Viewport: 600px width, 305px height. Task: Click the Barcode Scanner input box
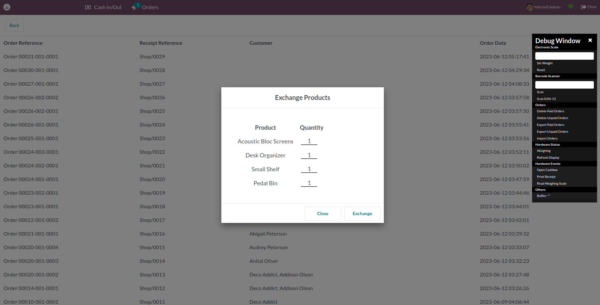564,85
